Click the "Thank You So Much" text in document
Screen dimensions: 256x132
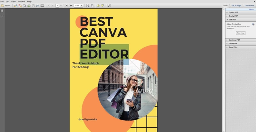[x=85, y=63]
